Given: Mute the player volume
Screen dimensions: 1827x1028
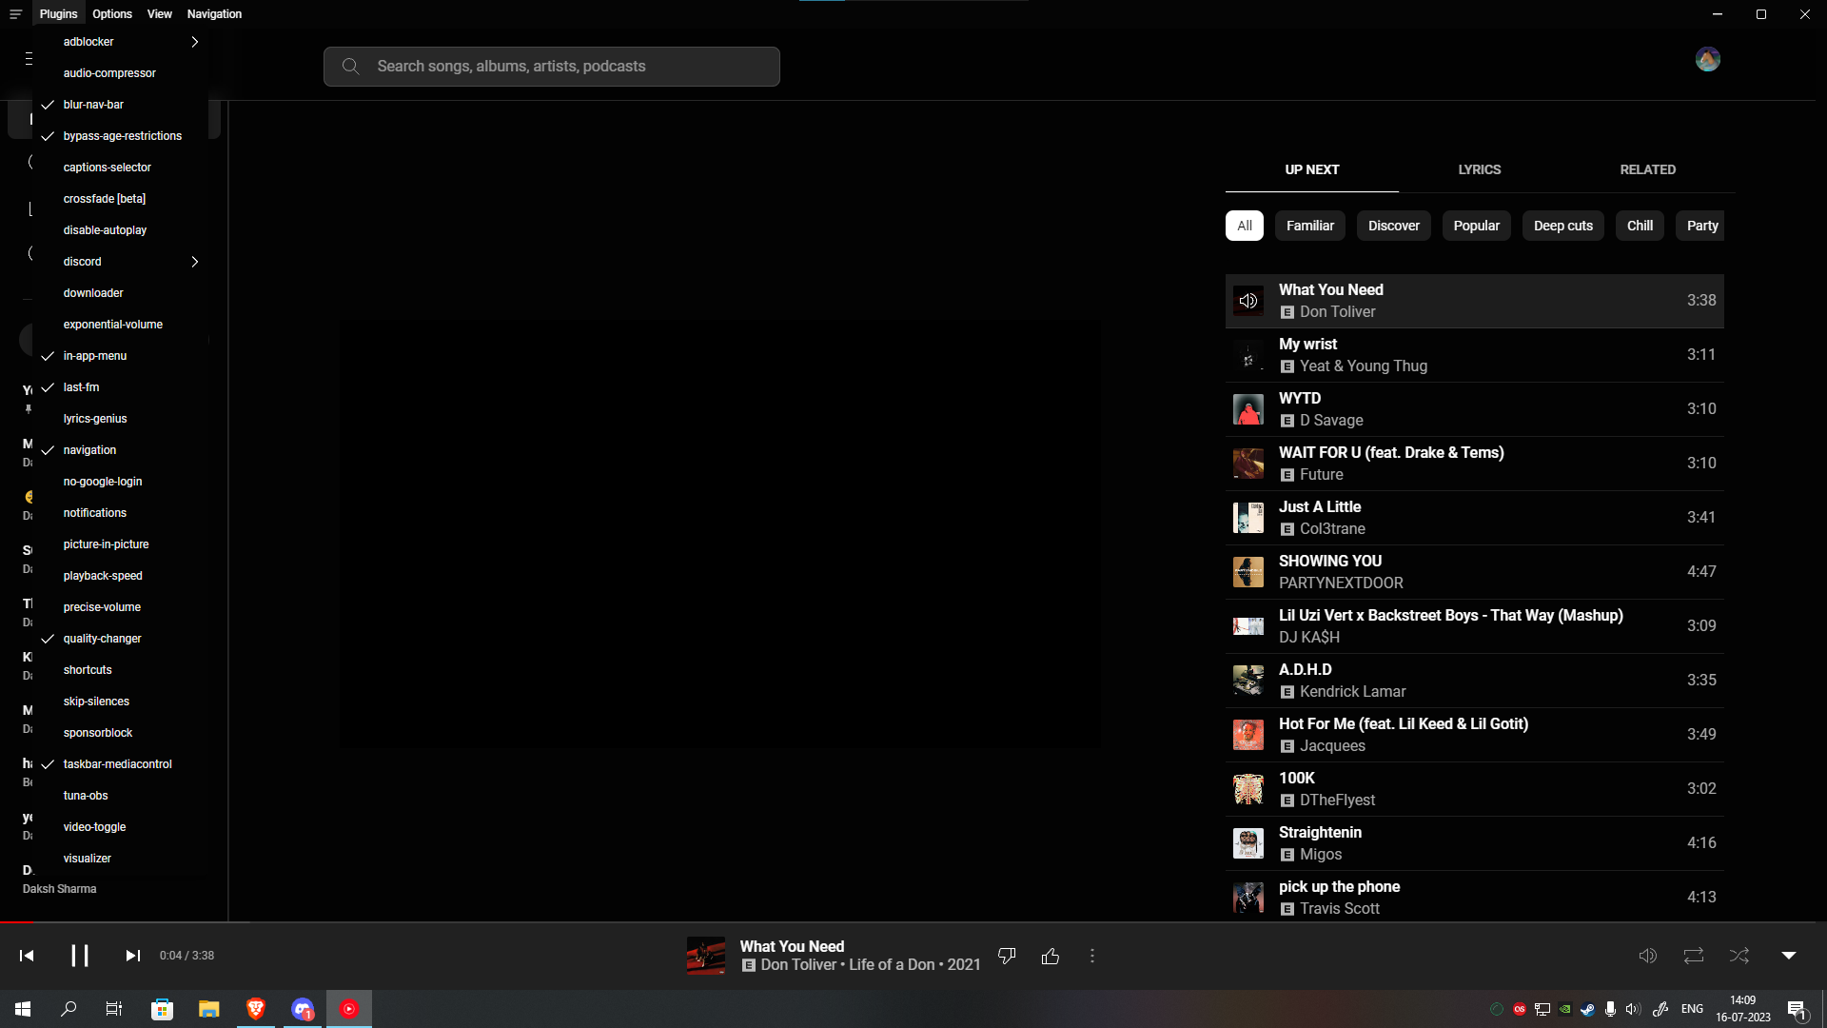Looking at the screenshot, I should coord(1648,956).
